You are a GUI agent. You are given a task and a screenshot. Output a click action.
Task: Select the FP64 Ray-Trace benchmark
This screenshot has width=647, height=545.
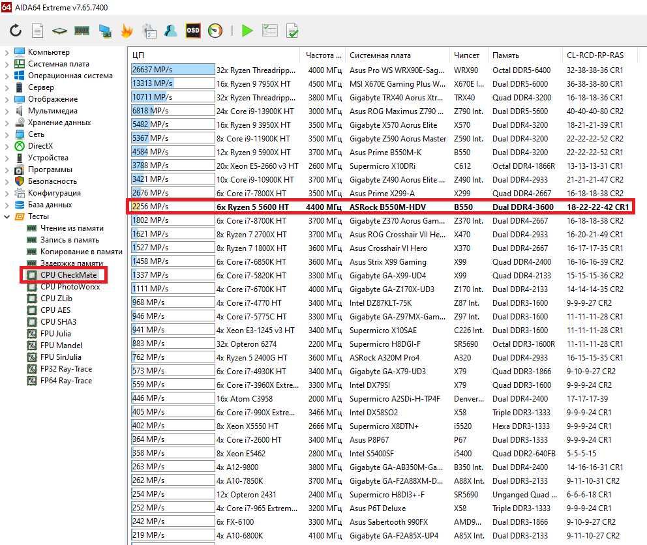pos(66,381)
